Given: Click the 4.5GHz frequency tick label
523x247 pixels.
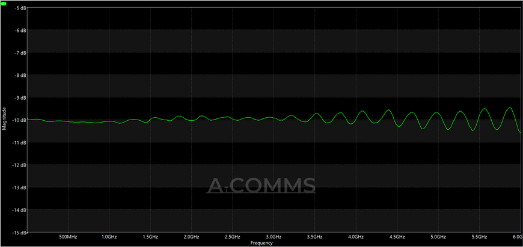Looking at the screenshot, I should [x=397, y=237].
